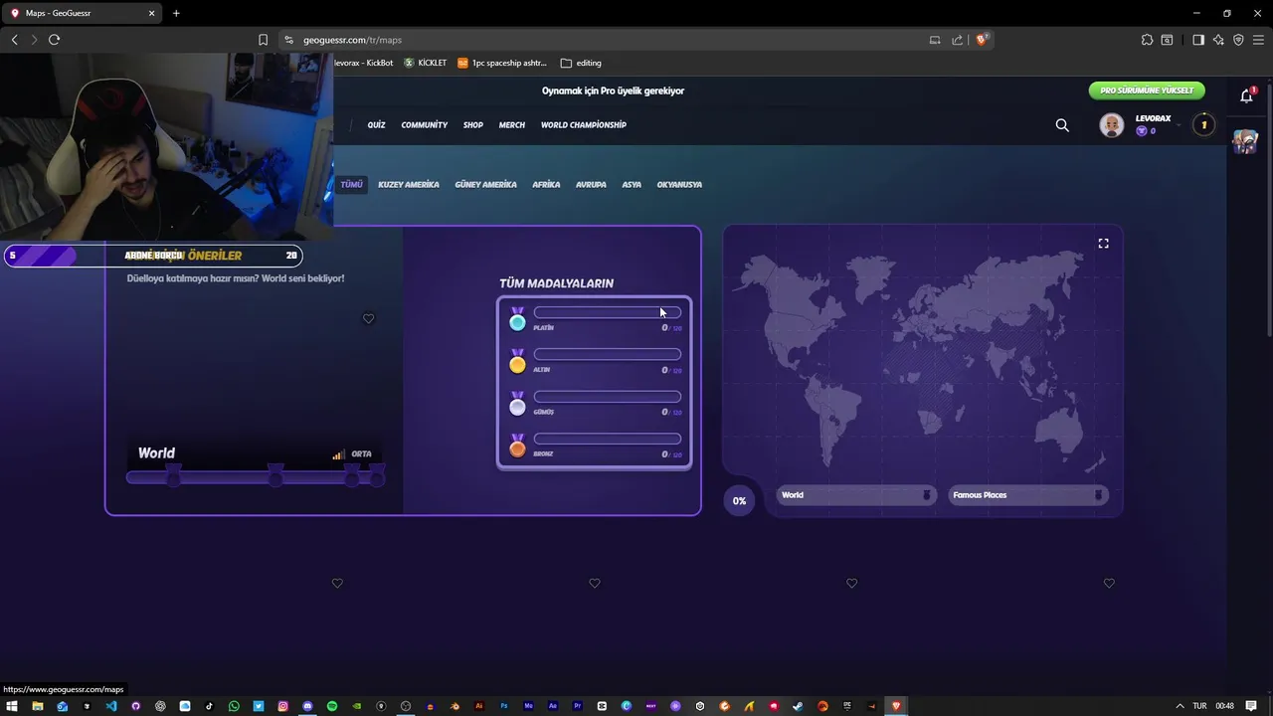Favorite the World map with heart icon
The width and height of the screenshot is (1273, 716).
coord(368,318)
